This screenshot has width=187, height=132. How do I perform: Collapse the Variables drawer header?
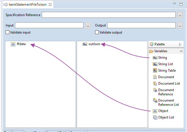click(166, 51)
